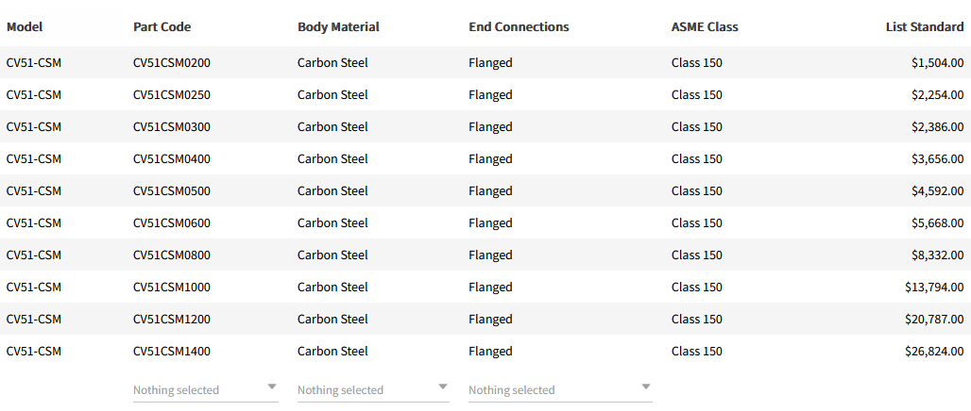Open the Part Code filter dropdown
971x411 pixels.
[205, 389]
